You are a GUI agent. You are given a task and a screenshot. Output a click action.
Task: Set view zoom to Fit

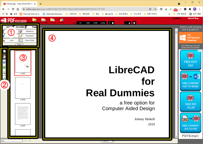pyautogui.click(x=80, y=23)
